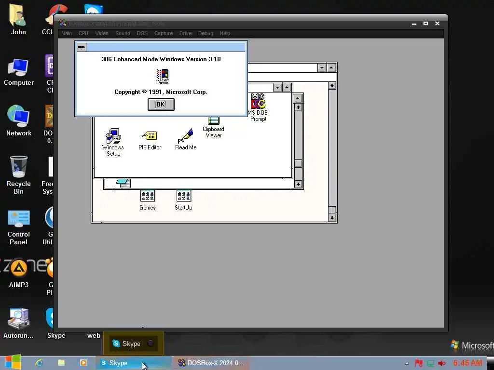The width and height of the screenshot is (494, 370).
Task: Click the inner group window scroll down arrow
Action: (x=298, y=185)
